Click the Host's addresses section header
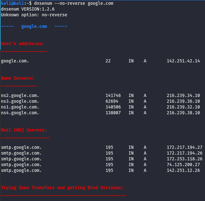The height and width of the screenshot is (201, 205). pyautogui.click(x=23, y=44)
